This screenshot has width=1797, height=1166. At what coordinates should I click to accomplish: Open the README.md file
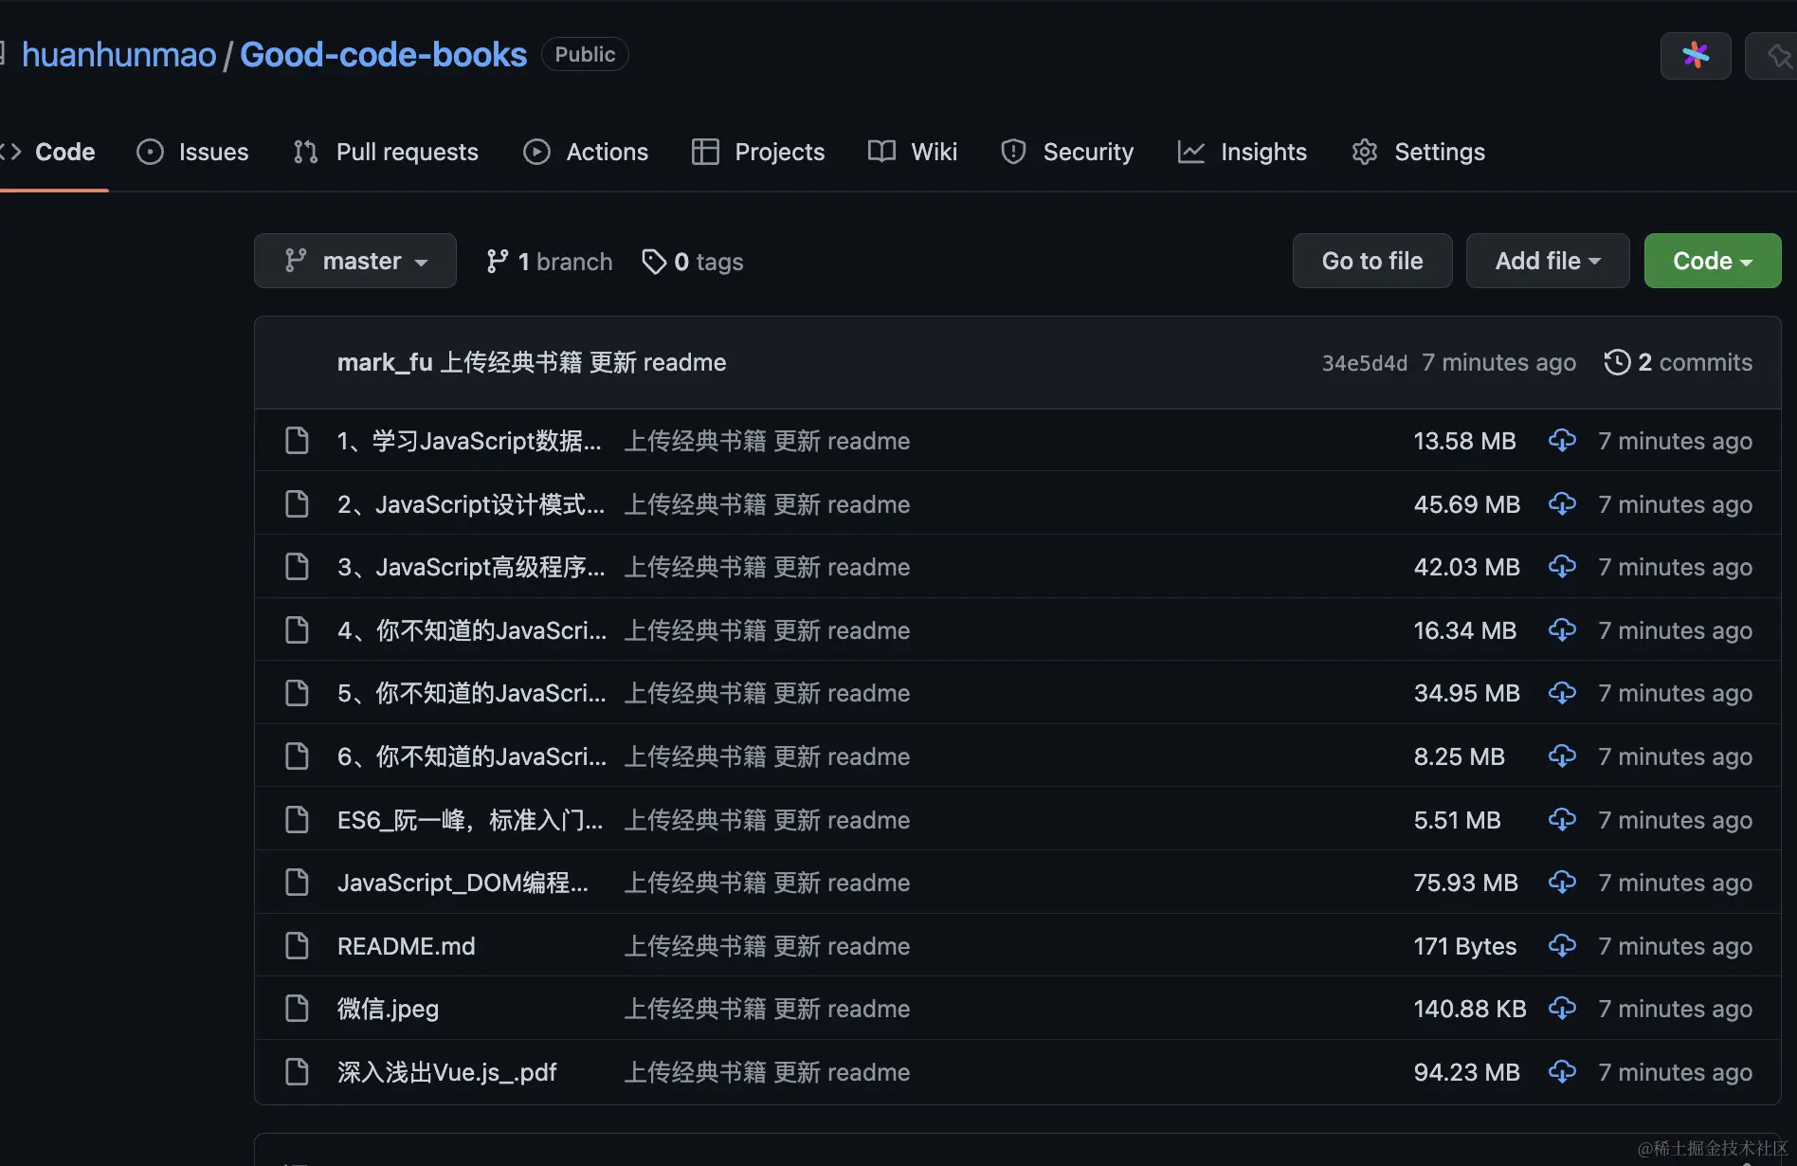coord(406,945)
